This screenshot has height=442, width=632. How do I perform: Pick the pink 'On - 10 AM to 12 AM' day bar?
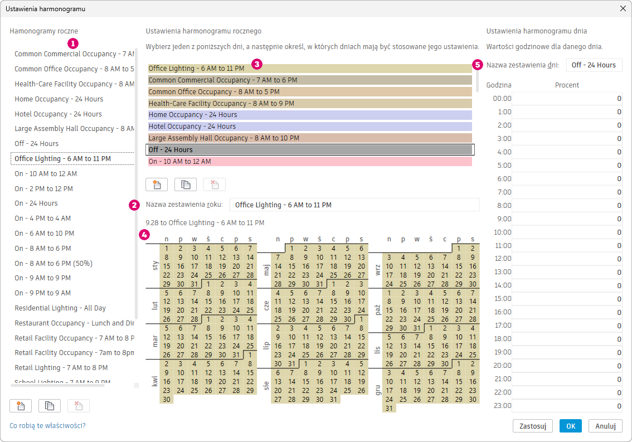[310, 161]
